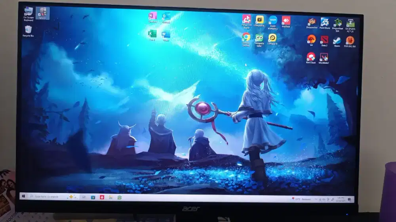The height and width of the screenshot is (222, 396).
Task: Launch the OneNote desktop icon
Action: click(152, 17)
